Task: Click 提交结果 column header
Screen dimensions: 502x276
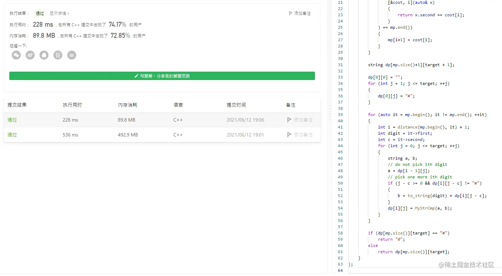Action: pyautogui.click(x=17, y=105)
